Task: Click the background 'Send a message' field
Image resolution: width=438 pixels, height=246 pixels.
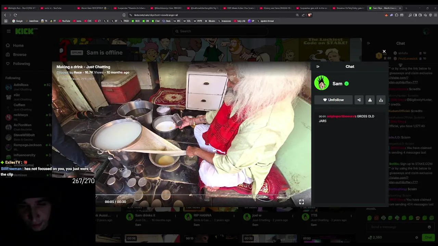Action: [x=397, y=227]
